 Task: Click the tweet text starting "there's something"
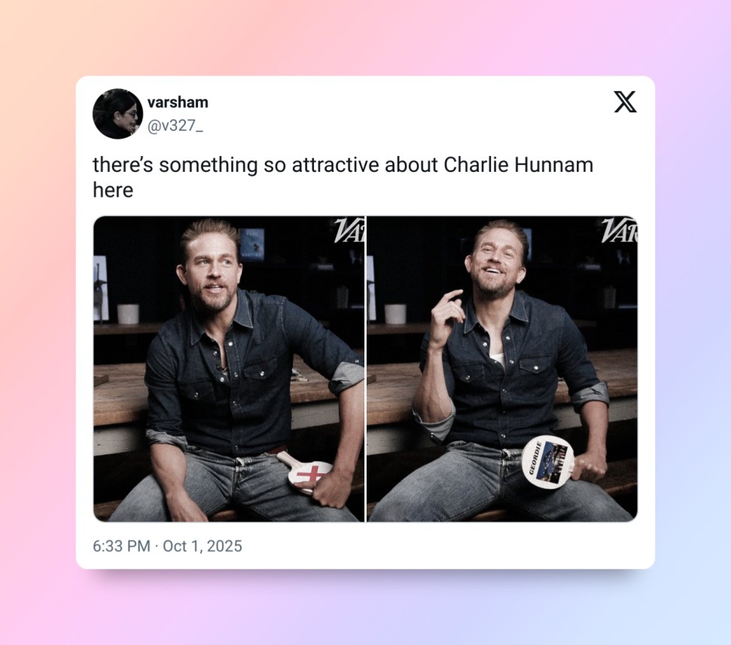coord(343,177)
